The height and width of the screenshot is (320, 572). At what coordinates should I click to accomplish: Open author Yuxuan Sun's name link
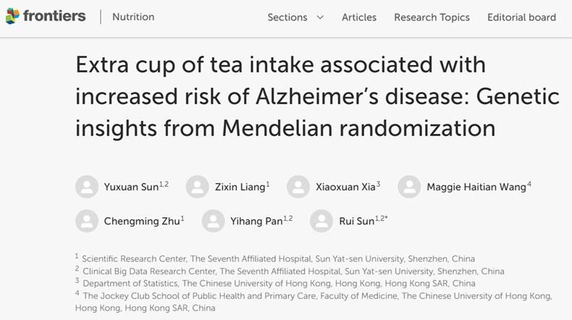point(130,187)
